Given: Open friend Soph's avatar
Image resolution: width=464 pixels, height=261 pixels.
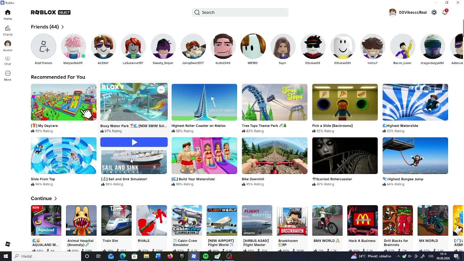Looking at the screenshot, I should [282, 46].
